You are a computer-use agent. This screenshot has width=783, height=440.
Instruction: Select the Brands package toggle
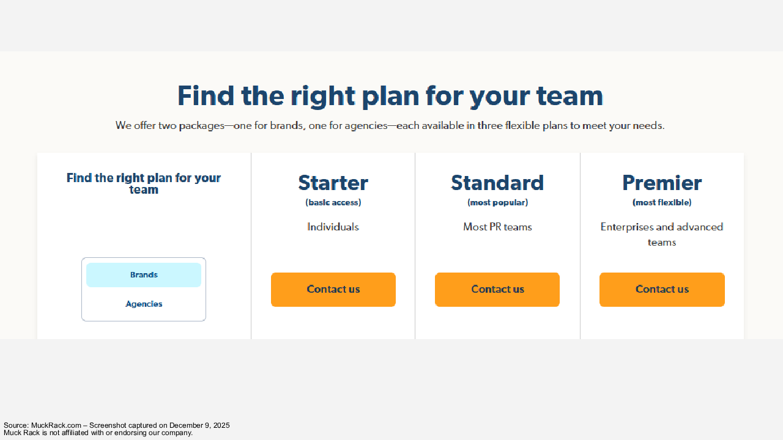pyautogui.click(x=144, y=275)
